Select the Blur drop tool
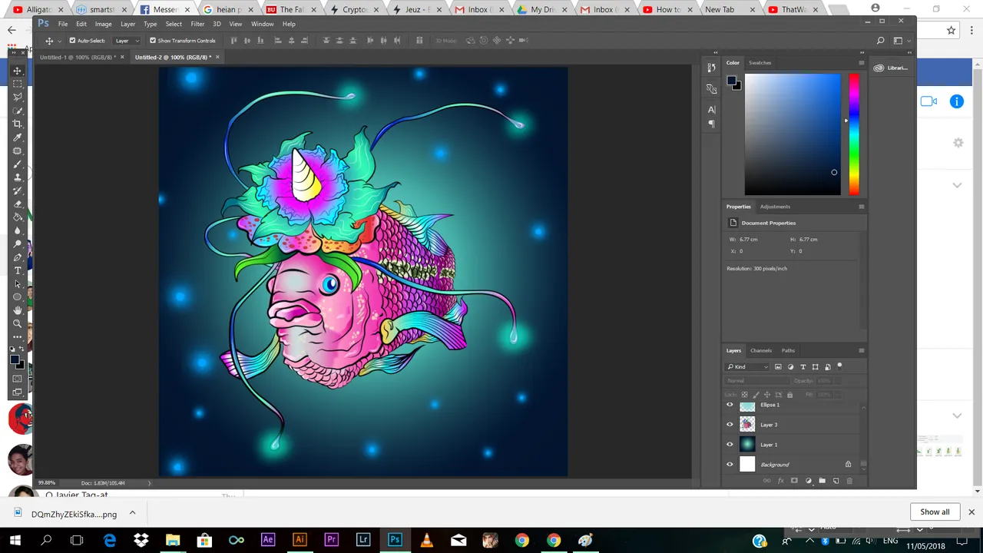Viewport: 983px width, 553px height. (17, 230)
